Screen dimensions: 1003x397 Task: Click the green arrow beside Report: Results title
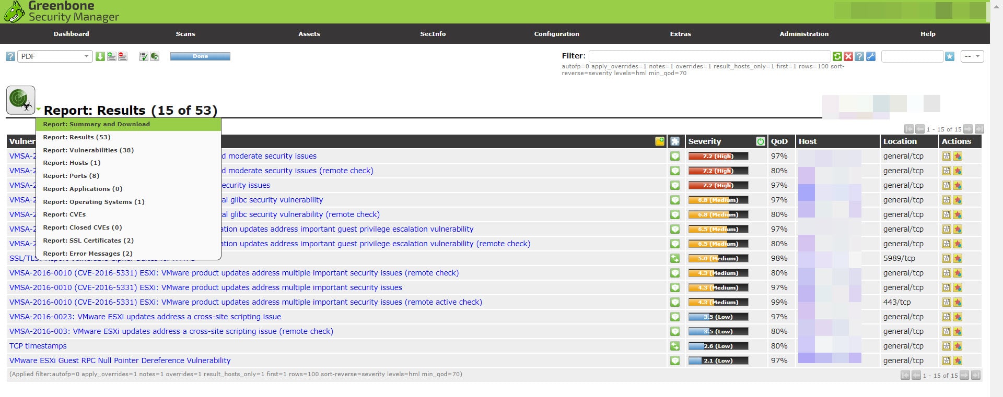[x=39, y=110]
